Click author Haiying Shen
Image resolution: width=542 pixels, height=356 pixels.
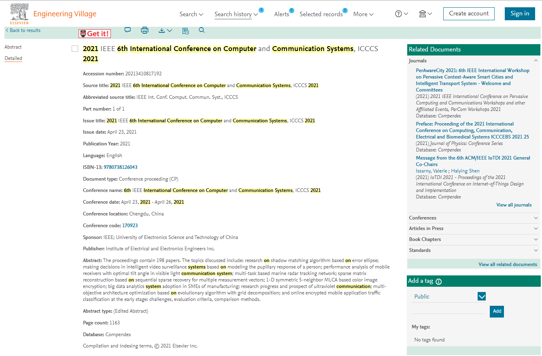pos(465,171)
